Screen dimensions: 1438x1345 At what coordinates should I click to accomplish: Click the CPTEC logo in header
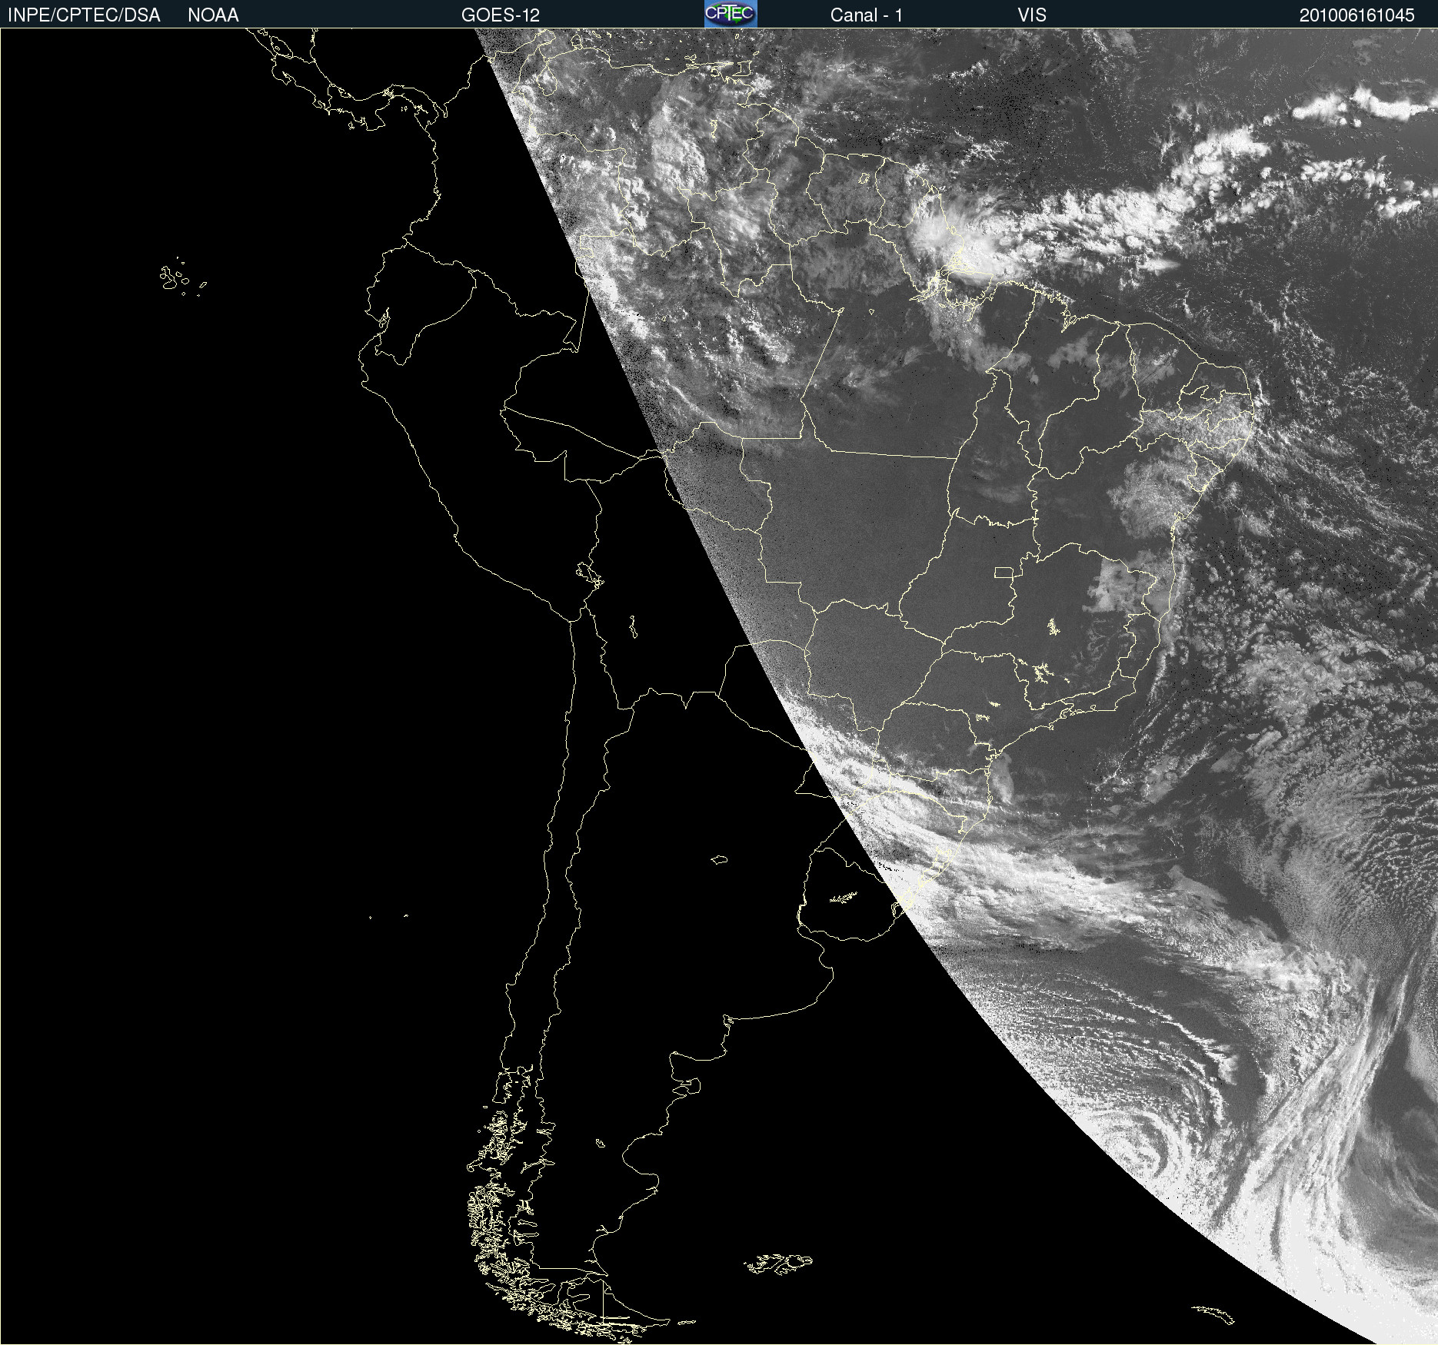731,14
